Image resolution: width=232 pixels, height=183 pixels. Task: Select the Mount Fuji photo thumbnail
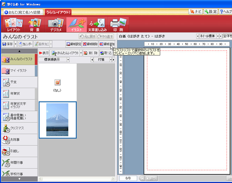coord(57,120)
